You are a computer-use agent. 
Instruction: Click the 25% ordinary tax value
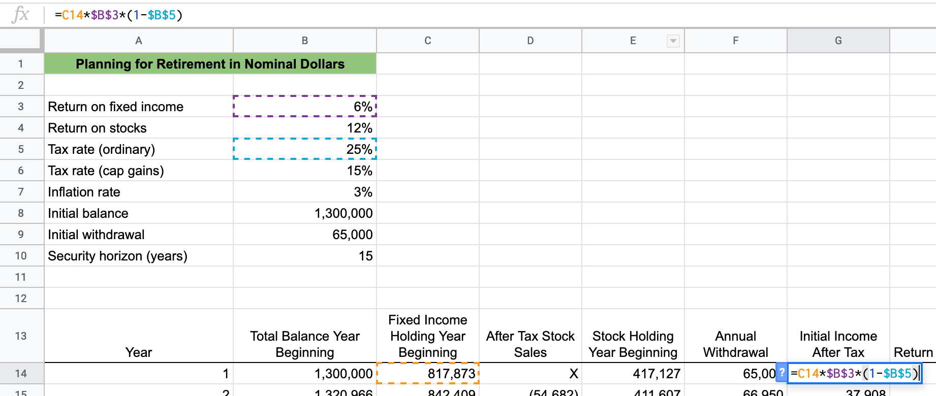coord(305,149)
